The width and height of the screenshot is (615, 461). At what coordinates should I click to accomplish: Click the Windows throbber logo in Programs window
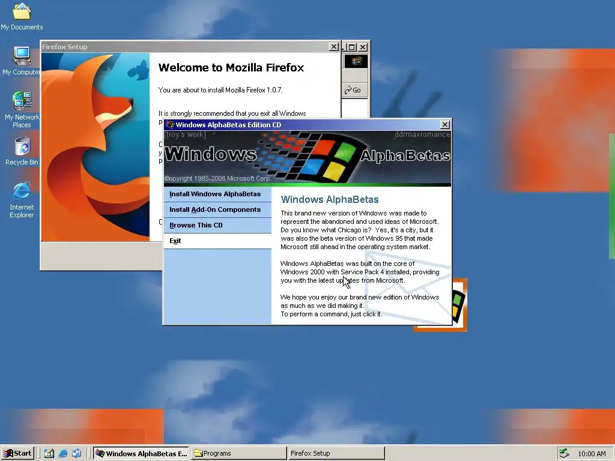pos(356,61)
